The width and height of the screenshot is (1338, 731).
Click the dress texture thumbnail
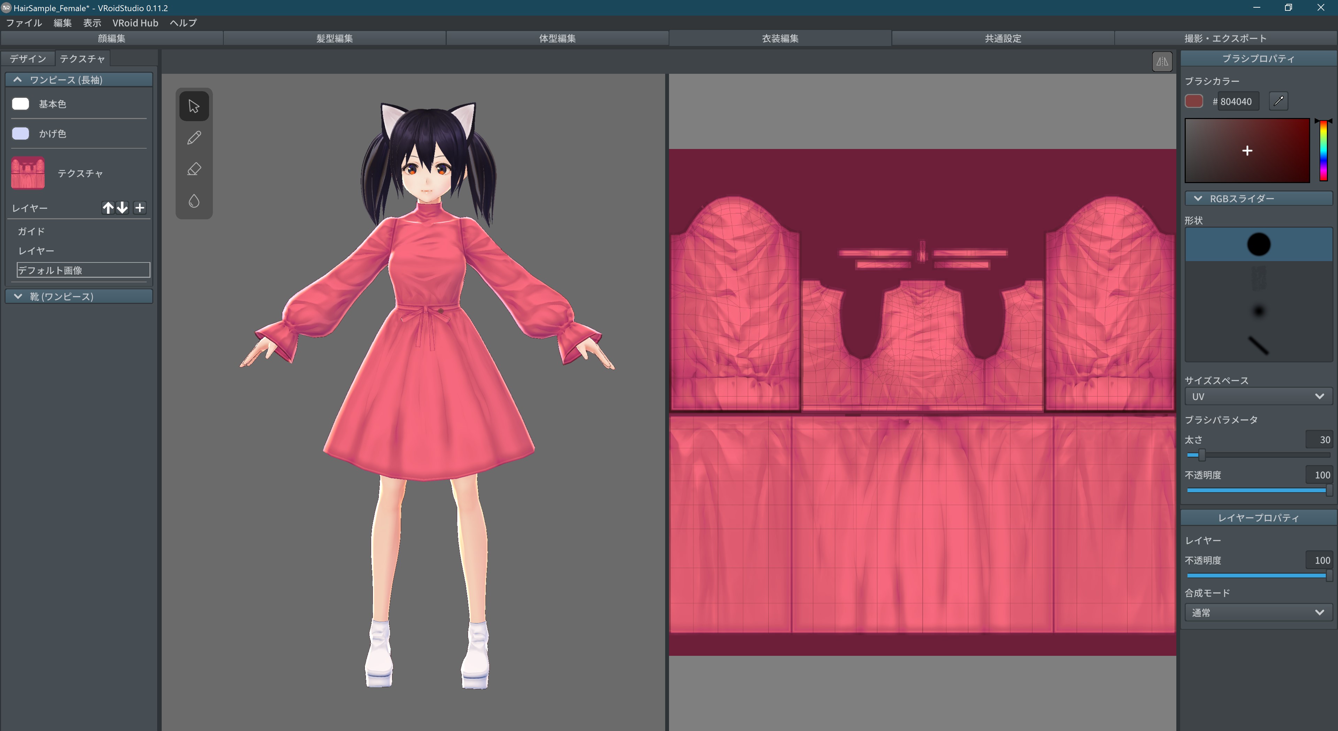point(28,173)
